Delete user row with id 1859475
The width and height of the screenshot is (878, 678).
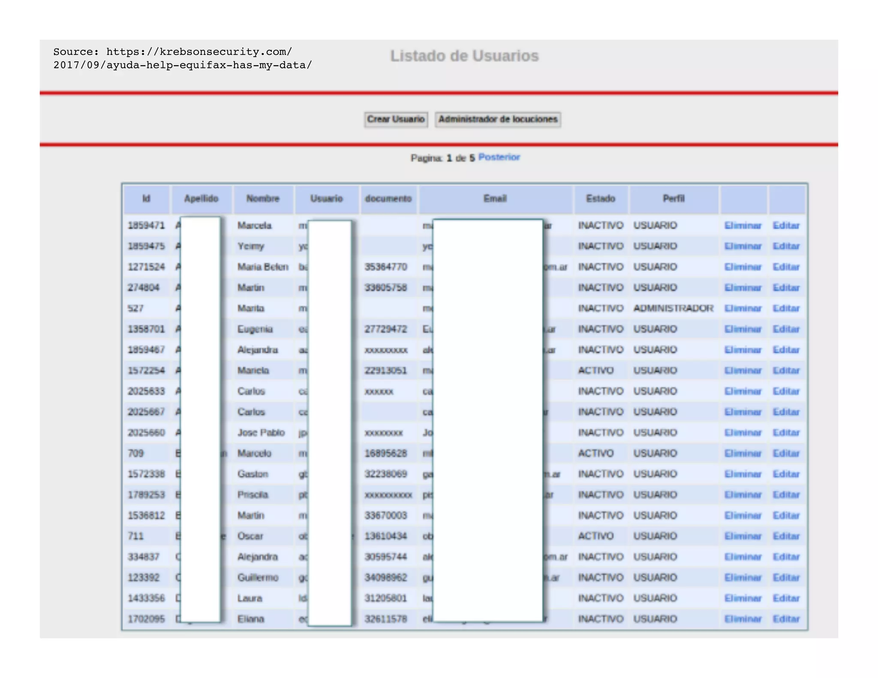tap(743, 246)
